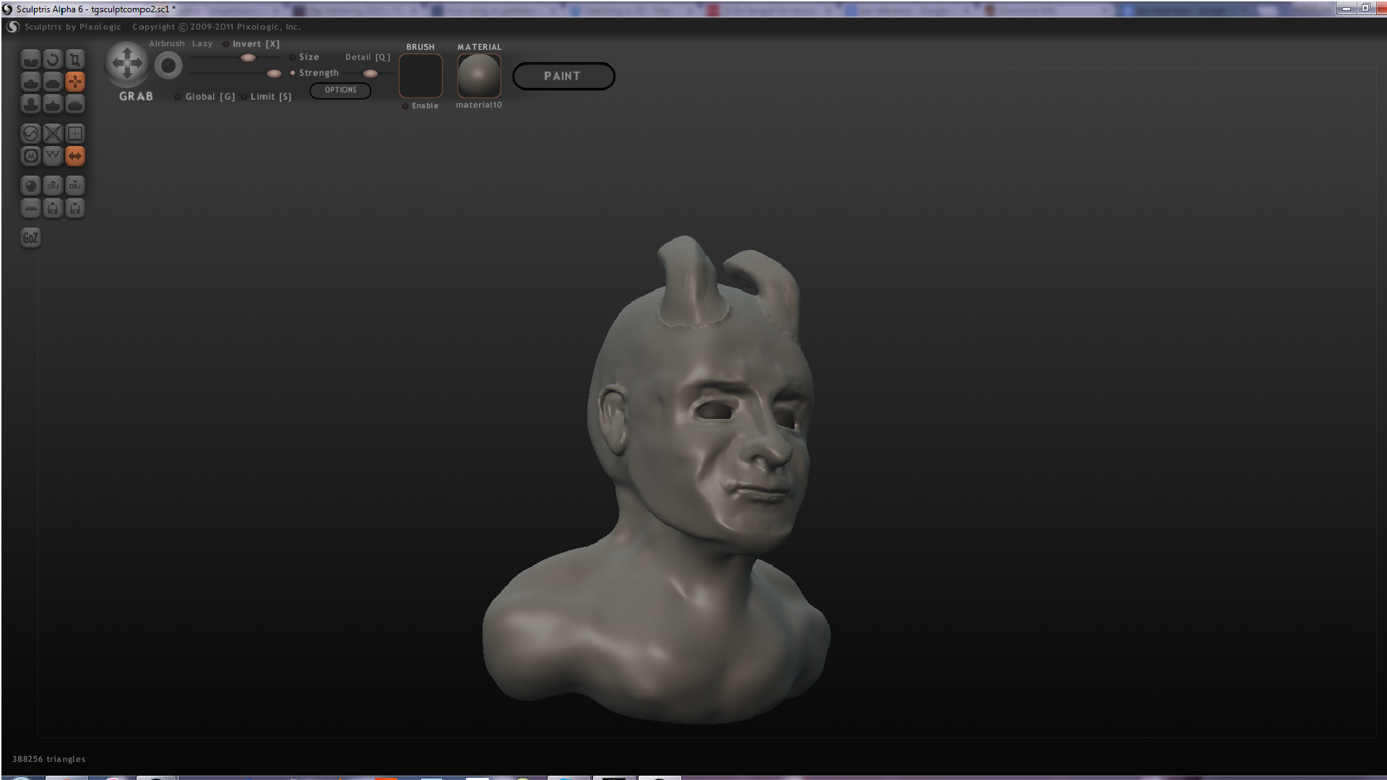Toggle the Wireframe display icon
Screen dimensions: 1387x780
[x=53, y=156]
